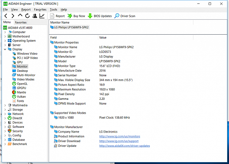The width and height of the screenshot is (229, 164).
Task: Open the Favorites menu
Action: tap(40, 10)
